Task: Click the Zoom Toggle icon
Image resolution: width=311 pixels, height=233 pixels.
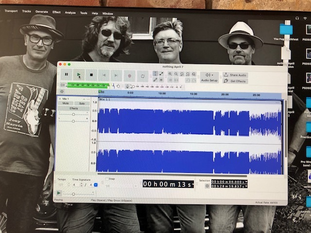Action: pos(194,74)
